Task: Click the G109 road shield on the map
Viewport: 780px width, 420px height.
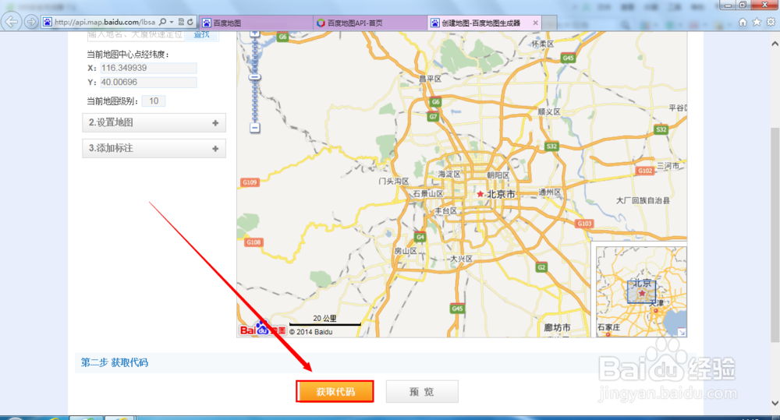Action: [250, 182]
